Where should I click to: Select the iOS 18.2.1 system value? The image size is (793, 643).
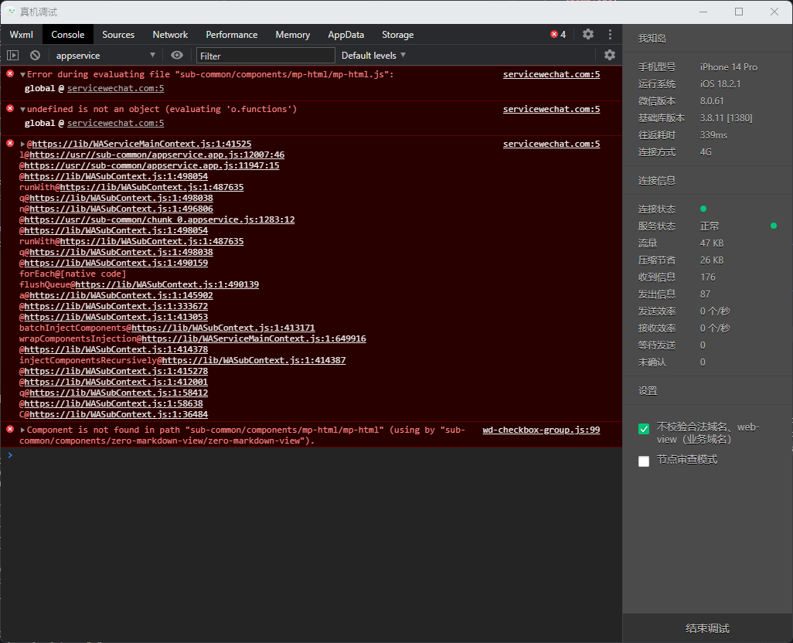coord(720,84)
